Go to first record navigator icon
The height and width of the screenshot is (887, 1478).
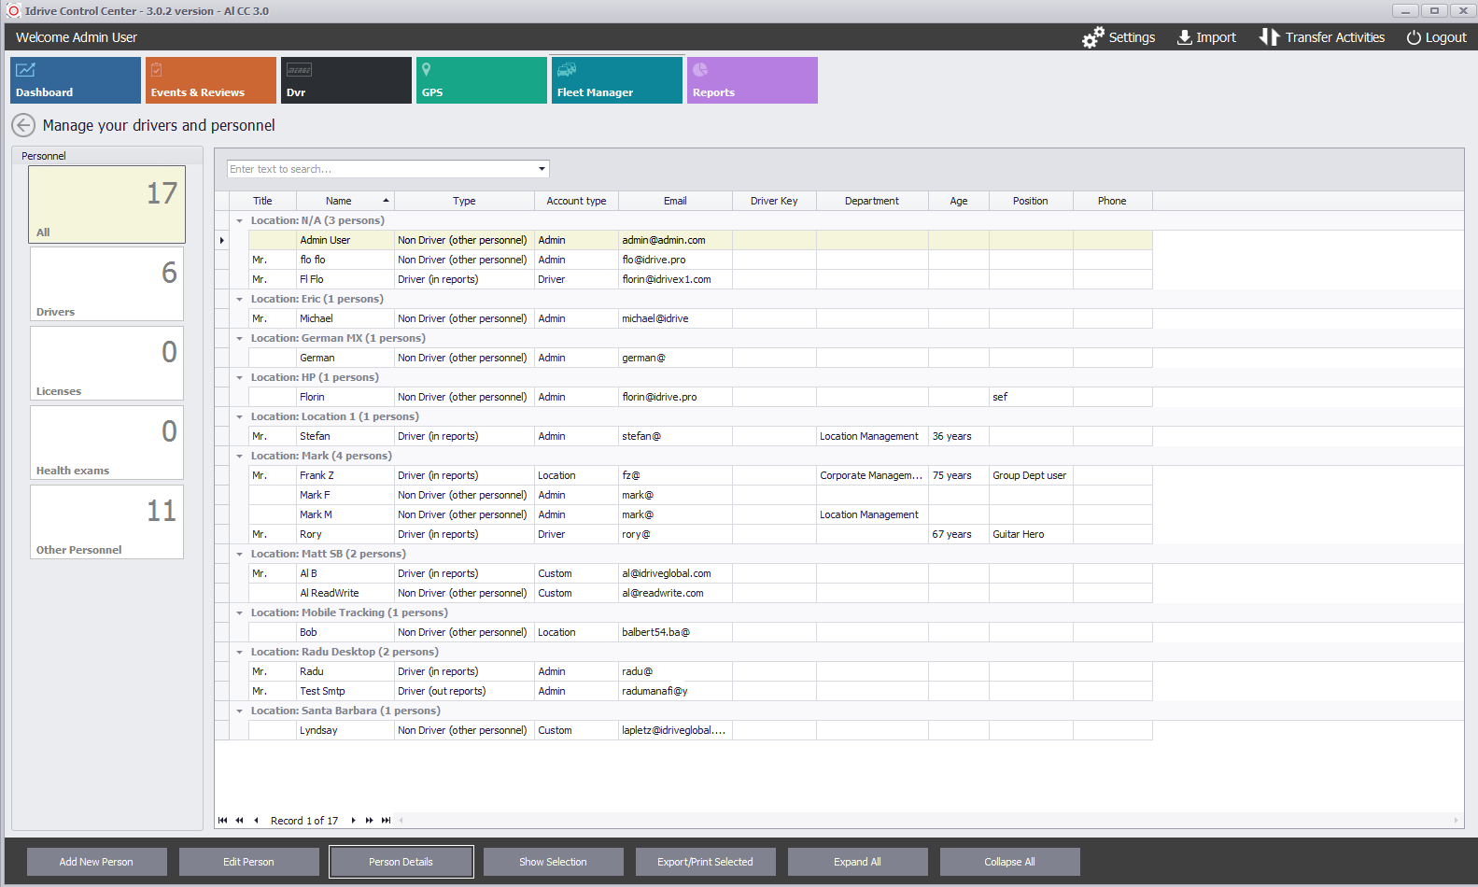[x=222, y=821]
